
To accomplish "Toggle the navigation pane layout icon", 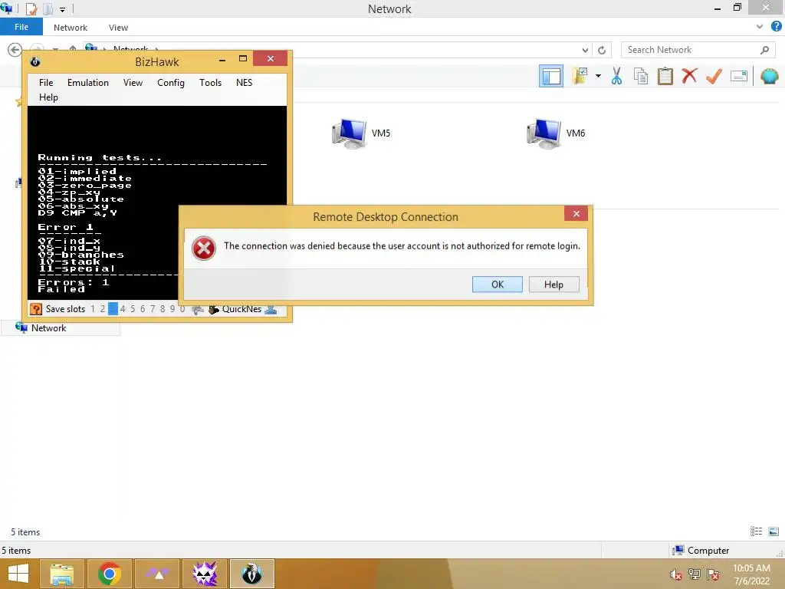I will point(550,76).
